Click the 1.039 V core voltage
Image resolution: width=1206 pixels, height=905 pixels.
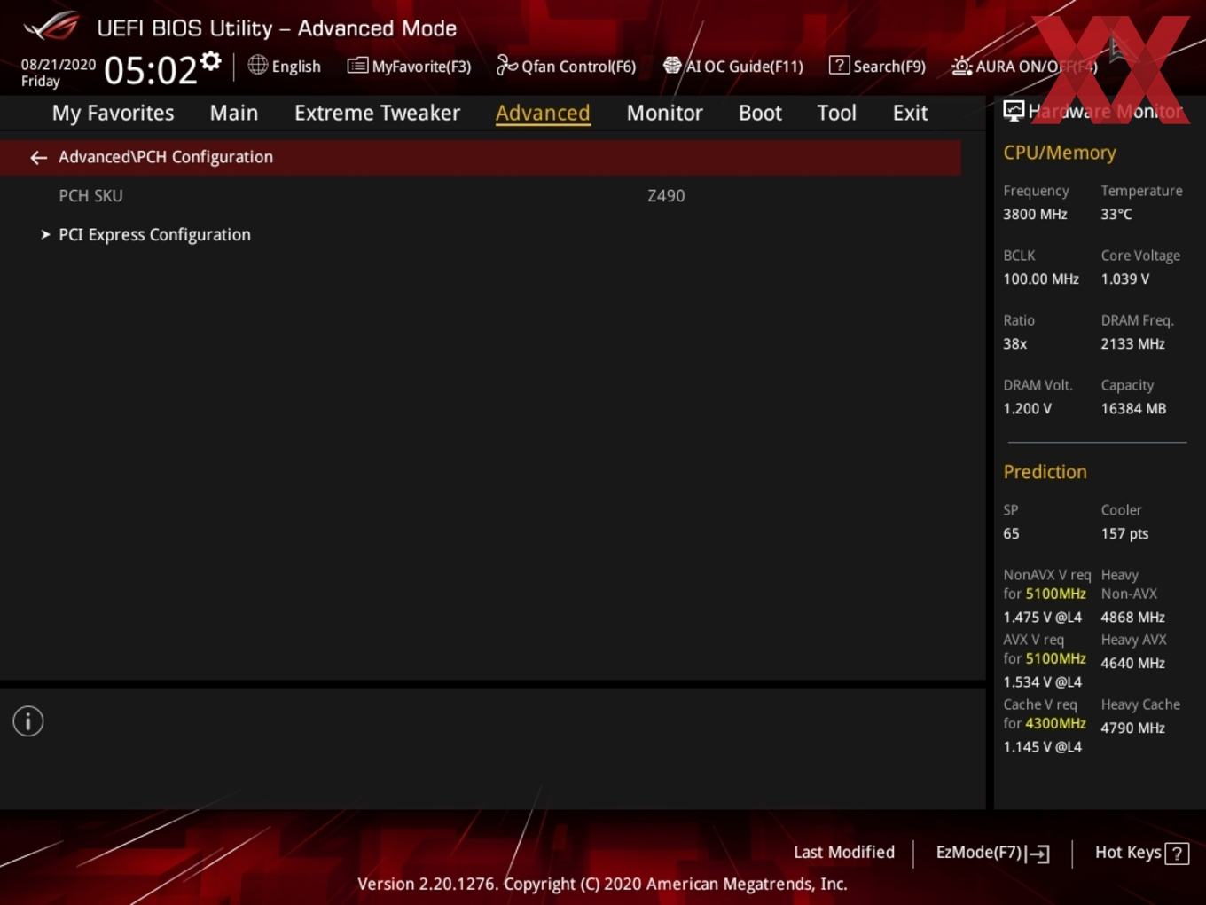pos(1125,279)
